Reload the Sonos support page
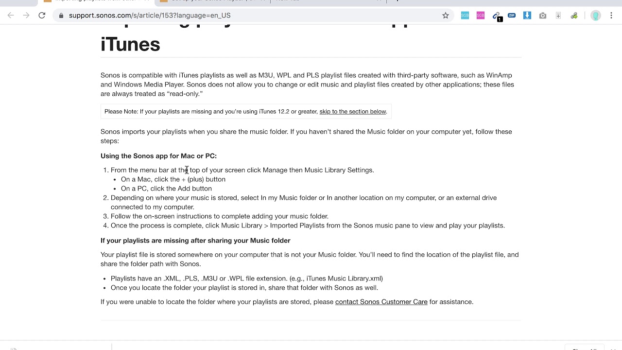 pos(42,16)
